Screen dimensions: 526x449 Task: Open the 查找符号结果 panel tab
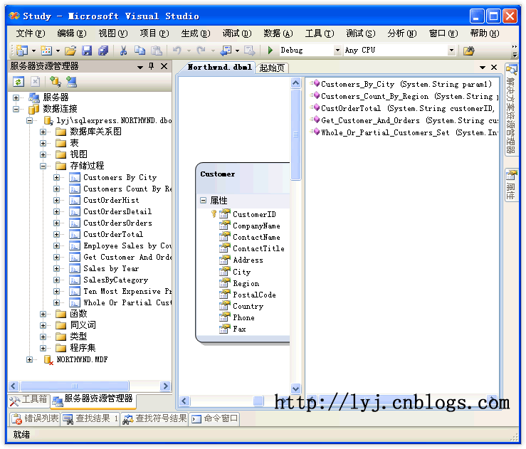(154, 418)
